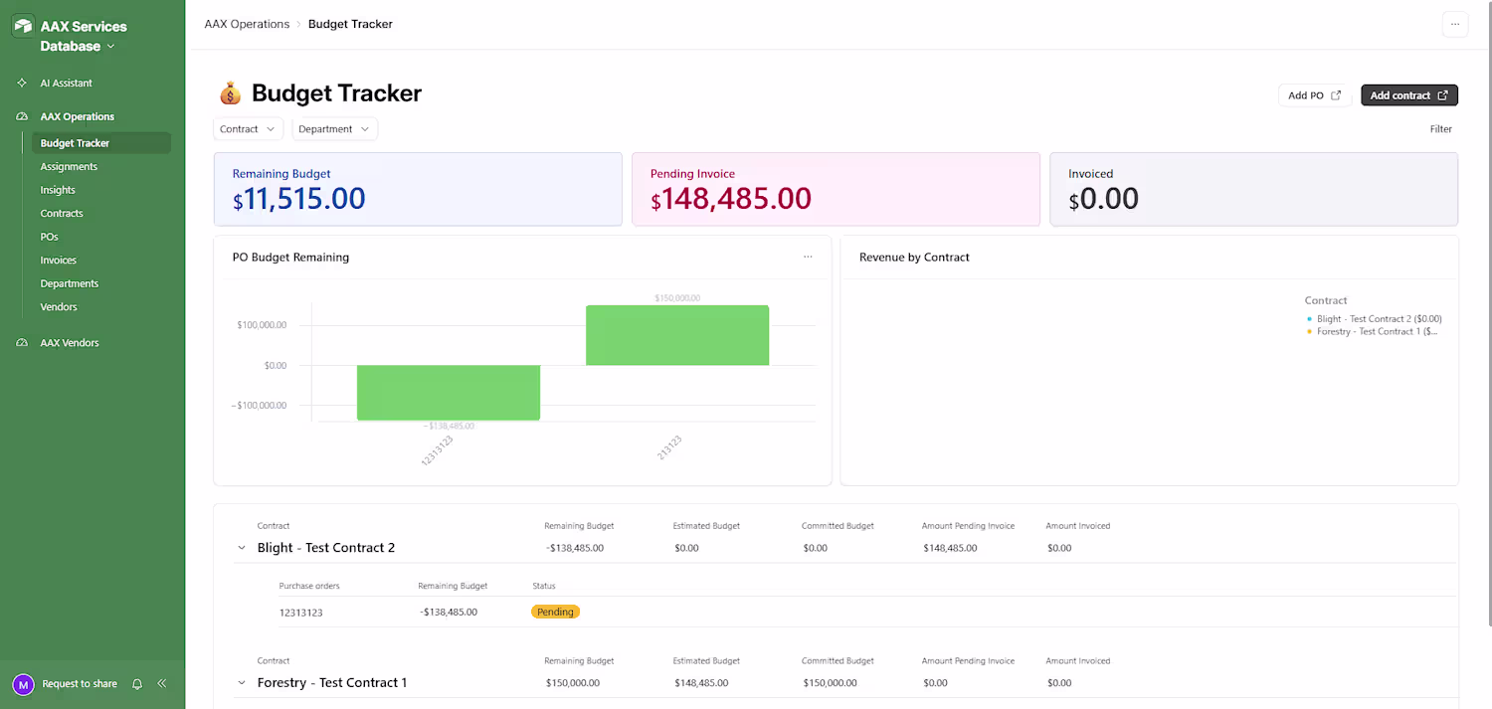1492x709 pixels.
Task: Click the Add PO button
Action: [1314, 95]
